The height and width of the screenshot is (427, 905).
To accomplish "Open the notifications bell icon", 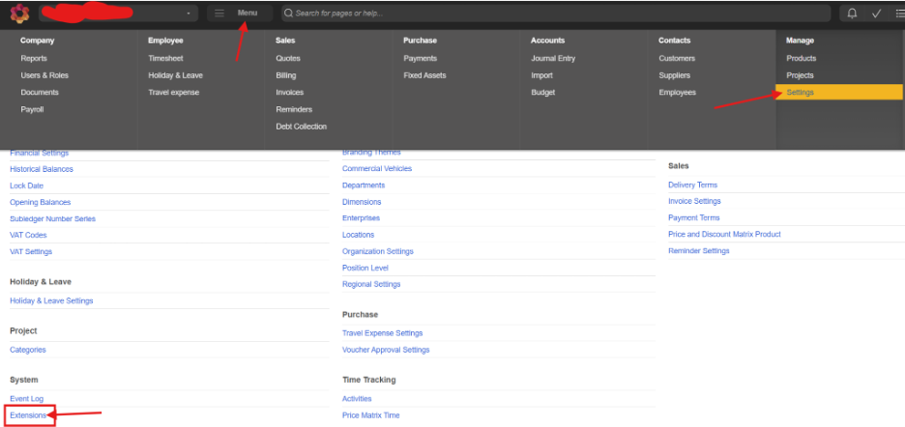I will [x=852, y=14].
